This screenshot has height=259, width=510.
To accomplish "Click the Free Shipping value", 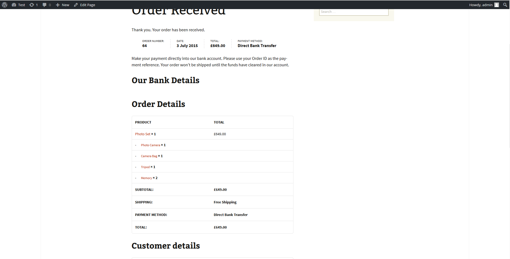I will (225, 202).
